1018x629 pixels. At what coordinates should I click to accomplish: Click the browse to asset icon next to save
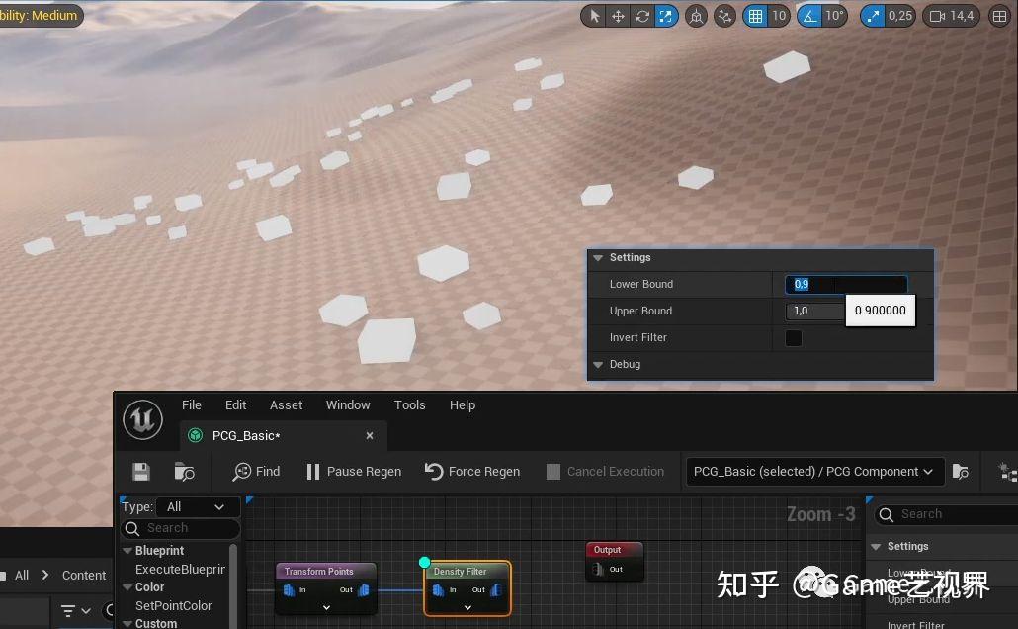(x=185, y=472)
